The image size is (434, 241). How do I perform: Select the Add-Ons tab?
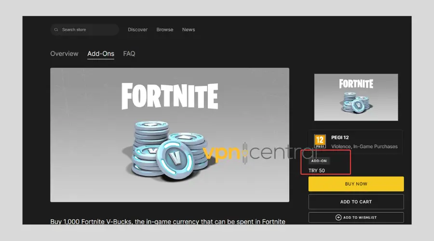101,54
